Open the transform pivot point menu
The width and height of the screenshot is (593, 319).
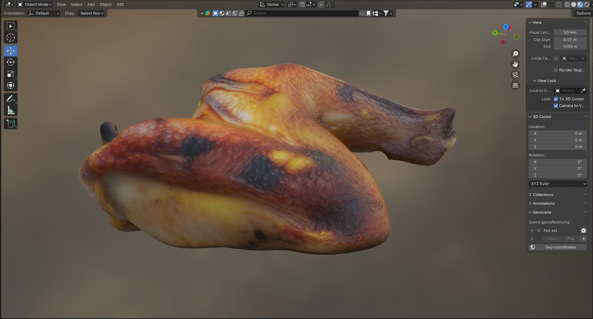(x=292, y=4)
